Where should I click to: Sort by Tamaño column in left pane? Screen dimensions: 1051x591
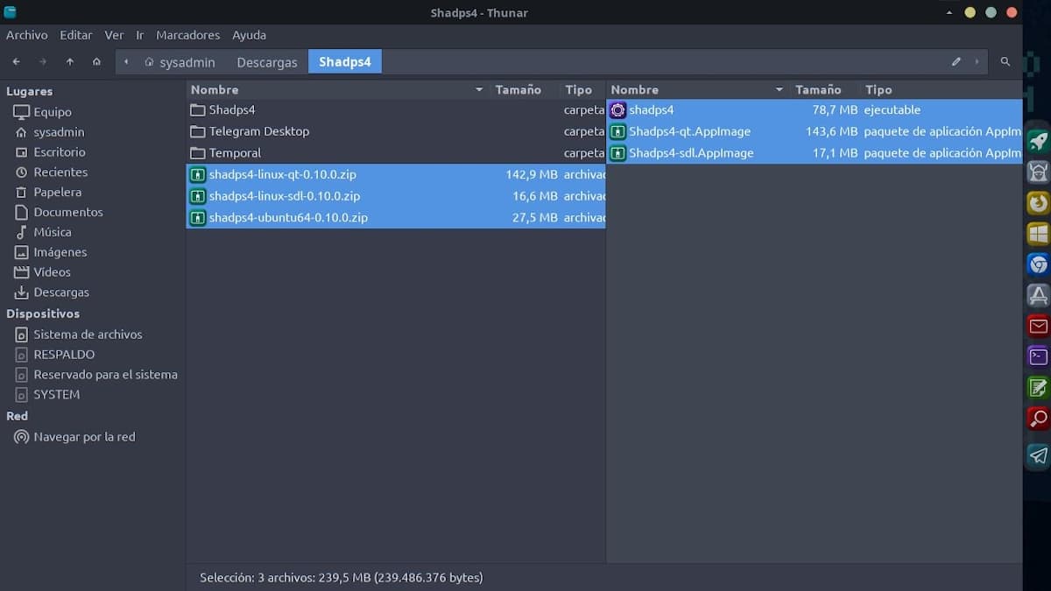coord(518,90)
